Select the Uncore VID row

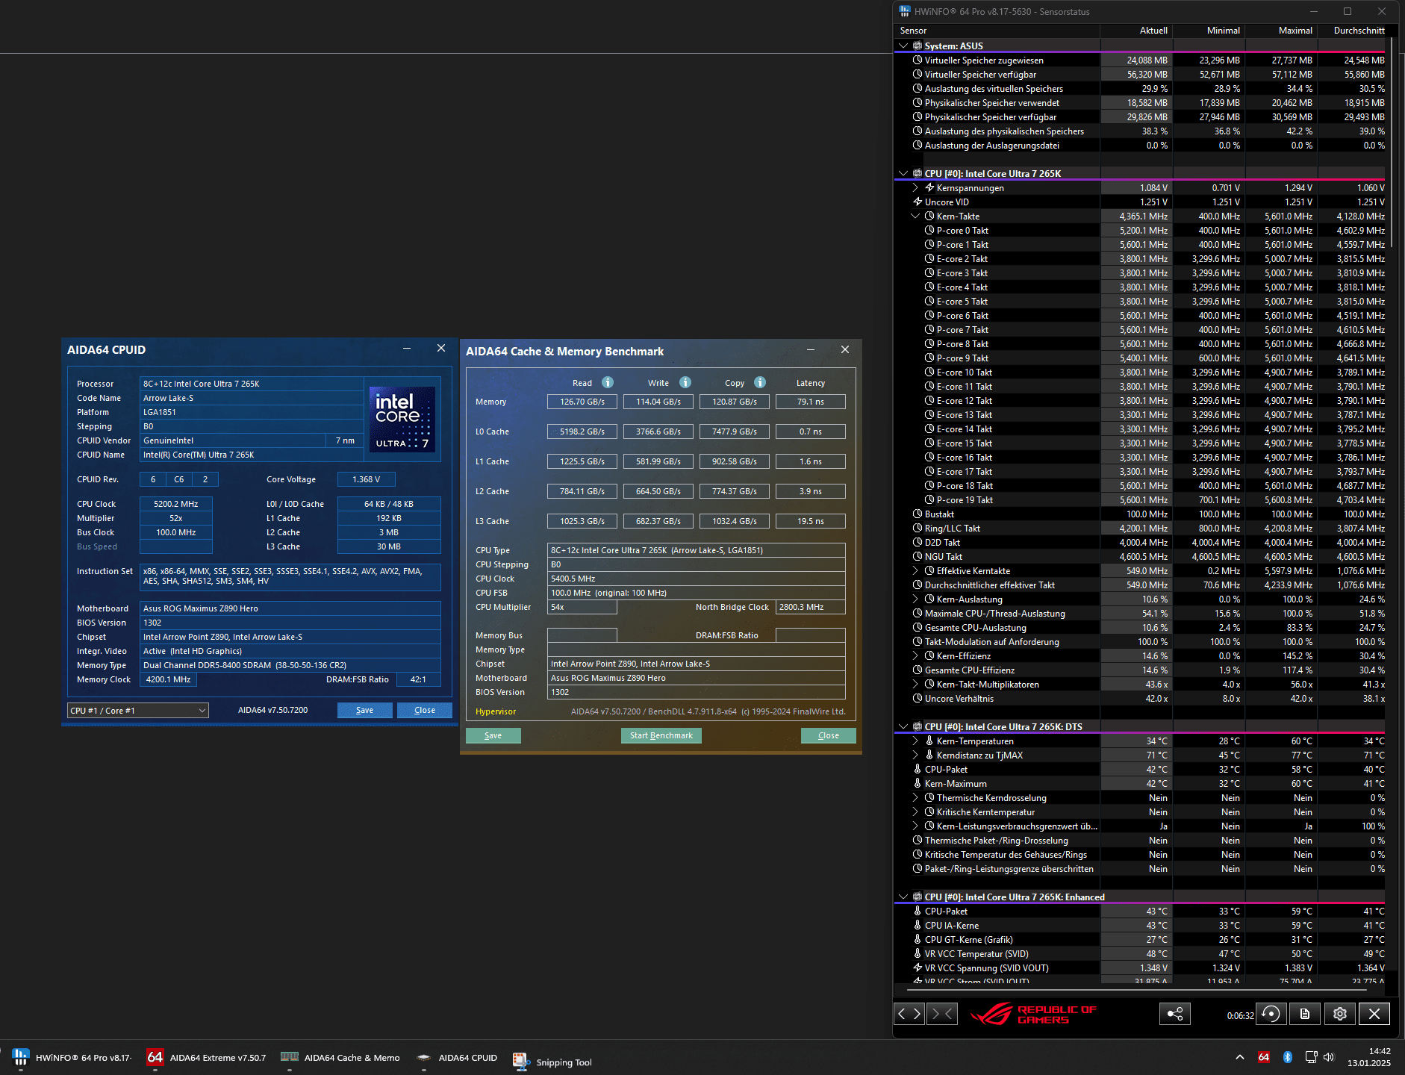click(x=1141, y=202)
